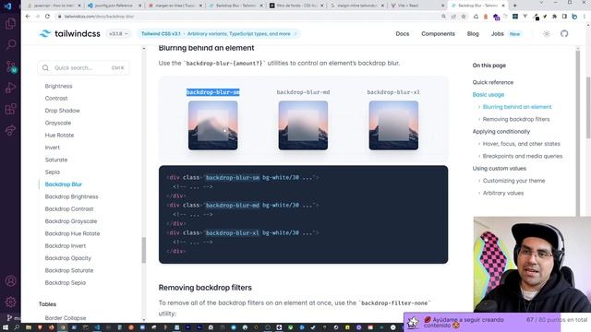591x332 pixels.
Task: Open the Border Collapse sidebar page
Action: (x=66, y=318)
